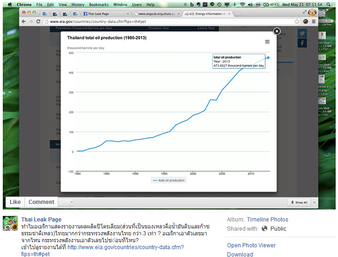This screenshot has height=257, width=338.
Task: Click the Bluetooth menu bar icon
Action: [235, 5]
